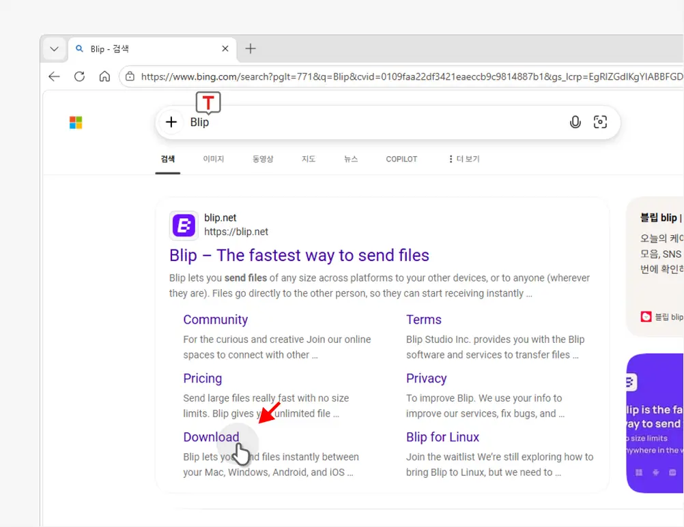Click the Bing search text field
Screen dimensions: 684x527
(375, 122)
